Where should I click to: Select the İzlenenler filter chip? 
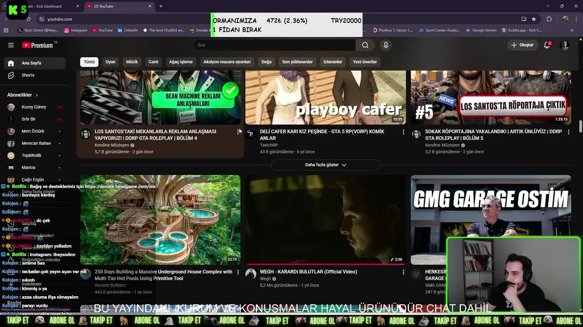click(x=333, y=62)
